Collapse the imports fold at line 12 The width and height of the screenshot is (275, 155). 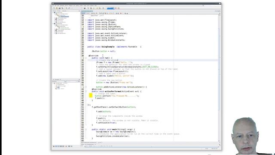(86, 20)
